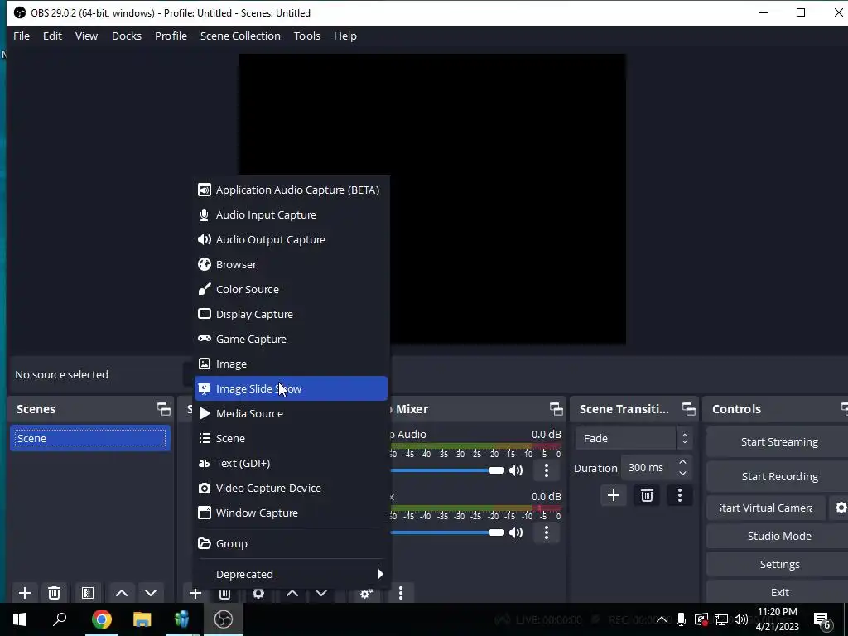Mute the second audio mixer channel

(x=516, y=532)
